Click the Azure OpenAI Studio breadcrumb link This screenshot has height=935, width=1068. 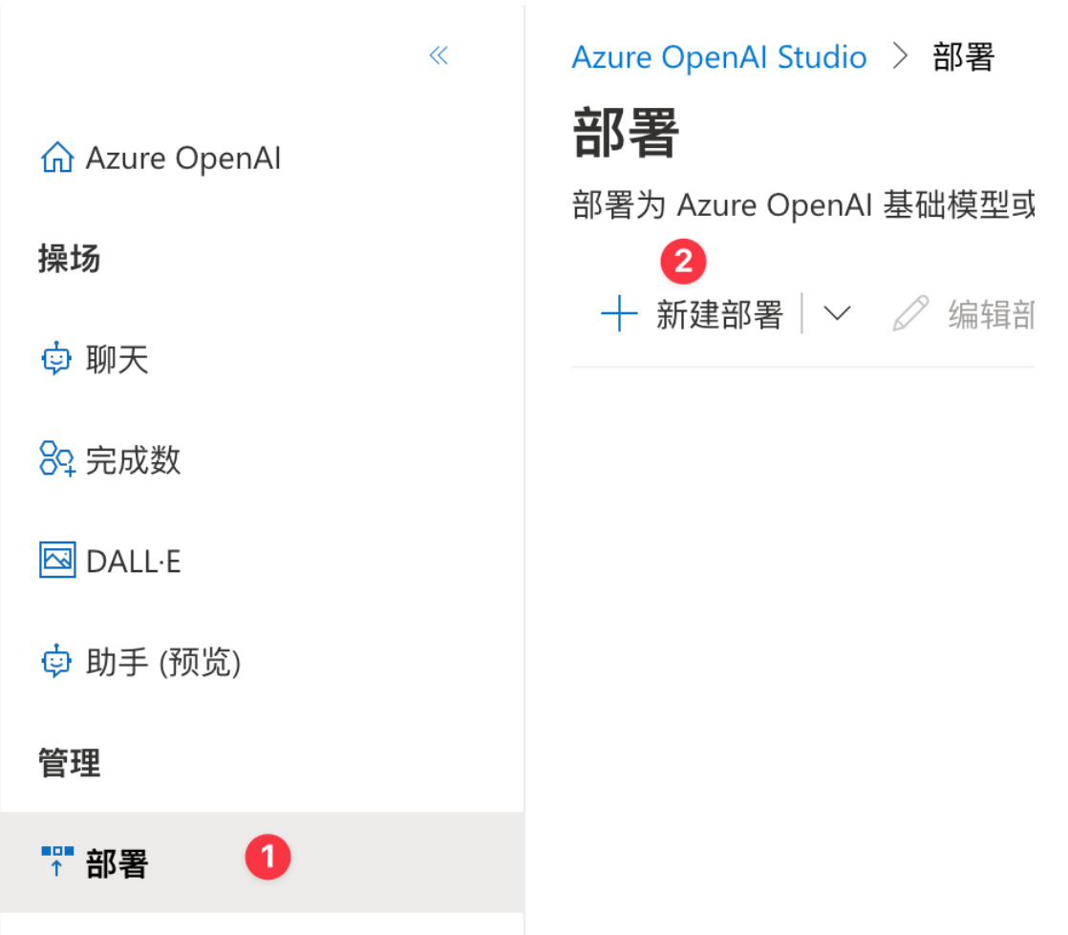pos(718,57)
